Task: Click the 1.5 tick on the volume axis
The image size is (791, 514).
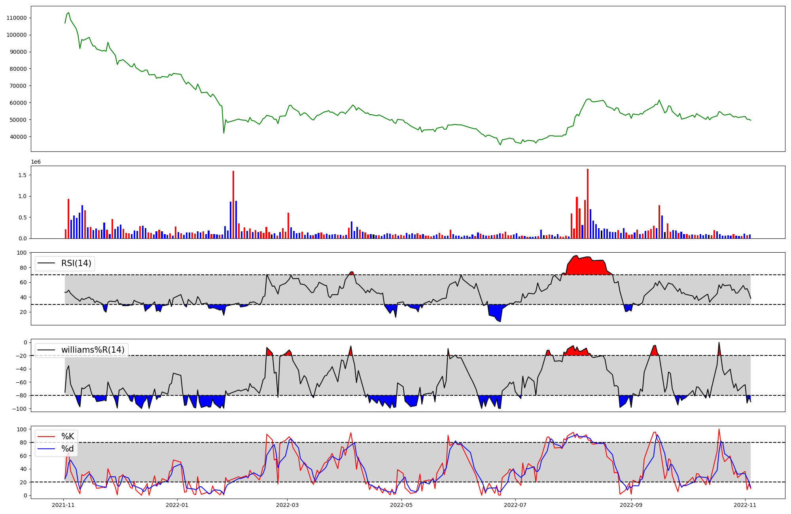Action: (23, 175)
